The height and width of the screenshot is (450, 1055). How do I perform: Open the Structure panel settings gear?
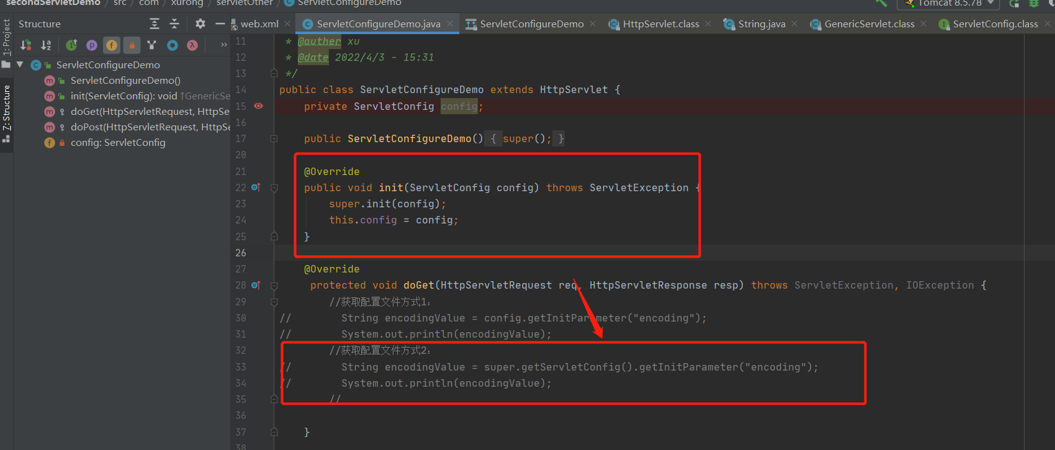(200, 24)
